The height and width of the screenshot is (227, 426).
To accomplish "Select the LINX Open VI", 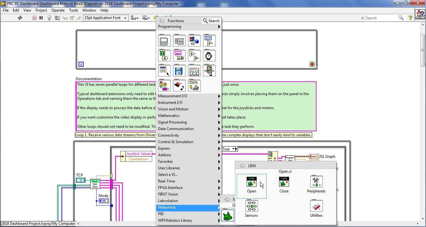I will tap(252, 186).
